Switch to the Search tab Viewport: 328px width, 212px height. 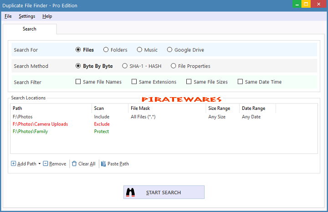point(30,29)
